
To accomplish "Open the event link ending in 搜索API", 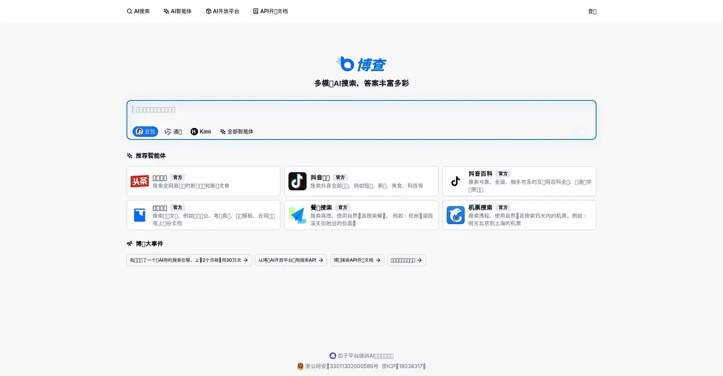I will pos(291,260).
